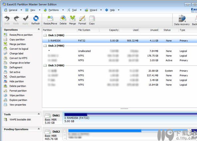Sort by the File System column header
Image resolution: width=197 pixels, height=141 pixels.
click(x=88, y=30)
